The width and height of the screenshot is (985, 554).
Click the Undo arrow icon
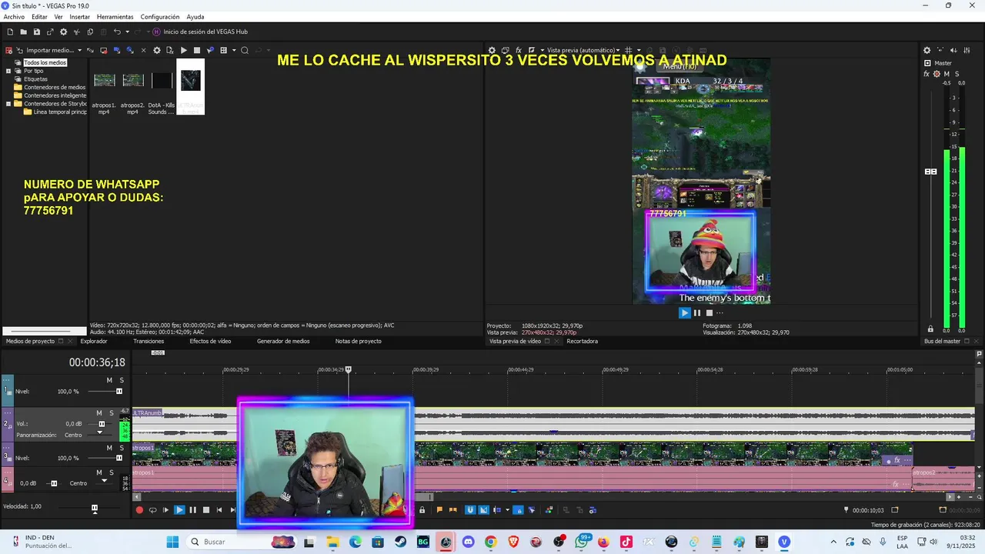tap(117, 32)
